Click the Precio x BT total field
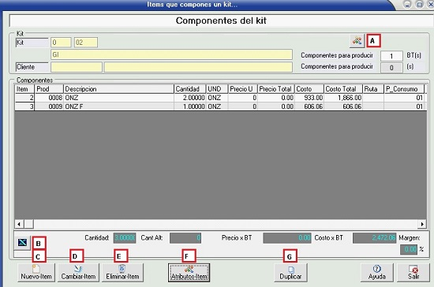The height and width of the screenshot is (287, 434). point(287,238)
